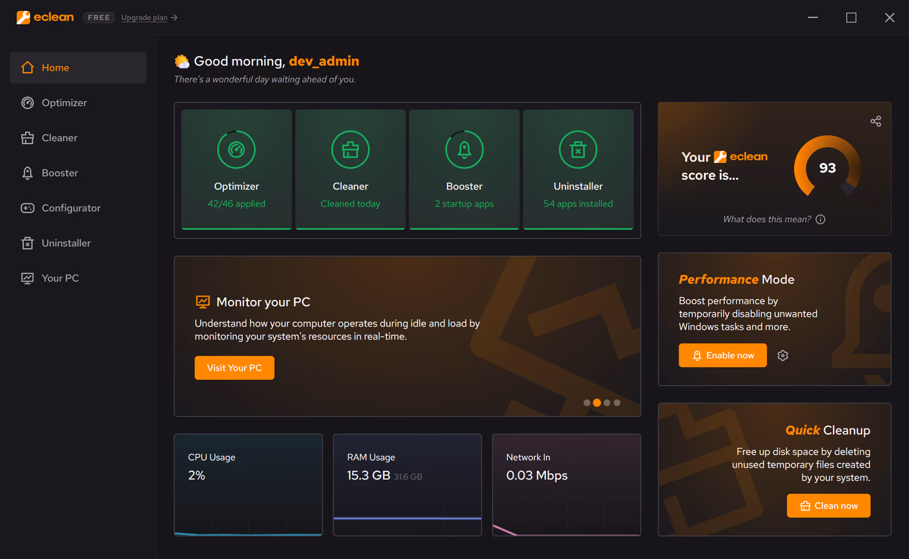The width and height of the screenshot is (909, 559).
Task: Click the What does this mean? link
Action: [767, 219]
